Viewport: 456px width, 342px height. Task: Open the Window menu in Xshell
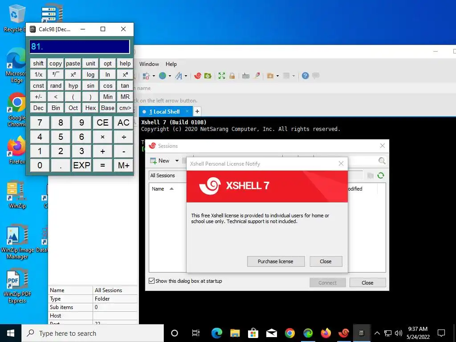click(149, 64)
